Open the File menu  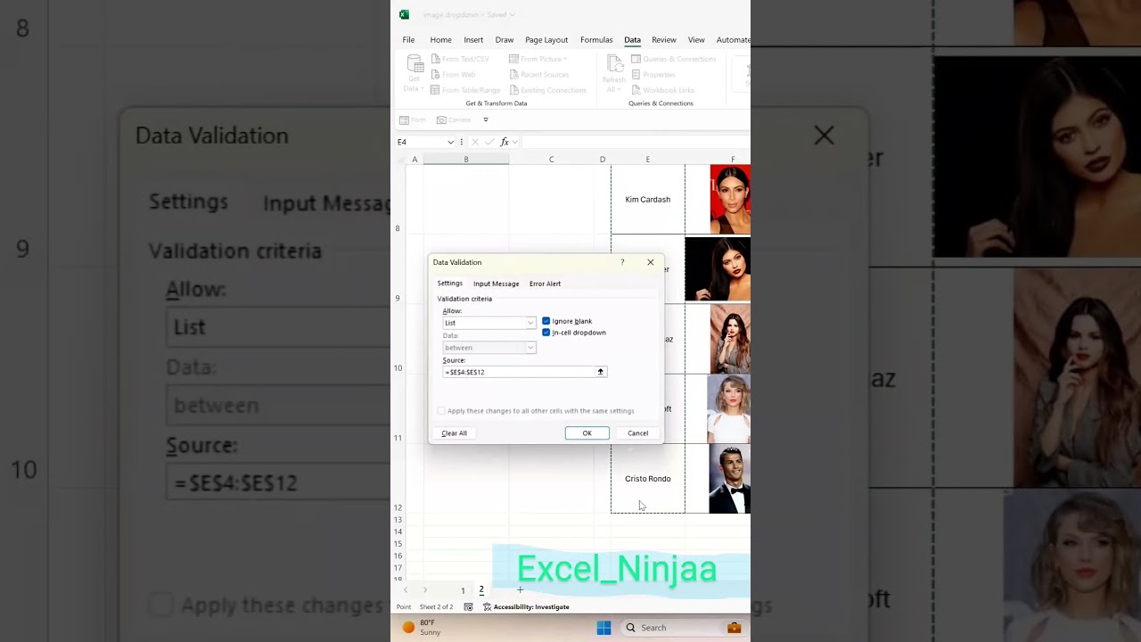coord(408,39)
